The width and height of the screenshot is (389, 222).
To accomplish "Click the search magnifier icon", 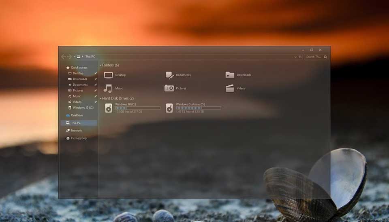I will point(325,57).
